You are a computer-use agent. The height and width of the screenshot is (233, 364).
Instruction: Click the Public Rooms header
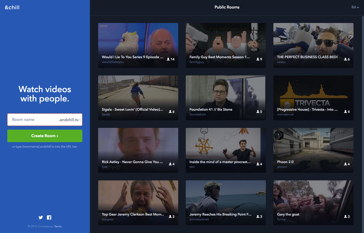pos(227,7)
